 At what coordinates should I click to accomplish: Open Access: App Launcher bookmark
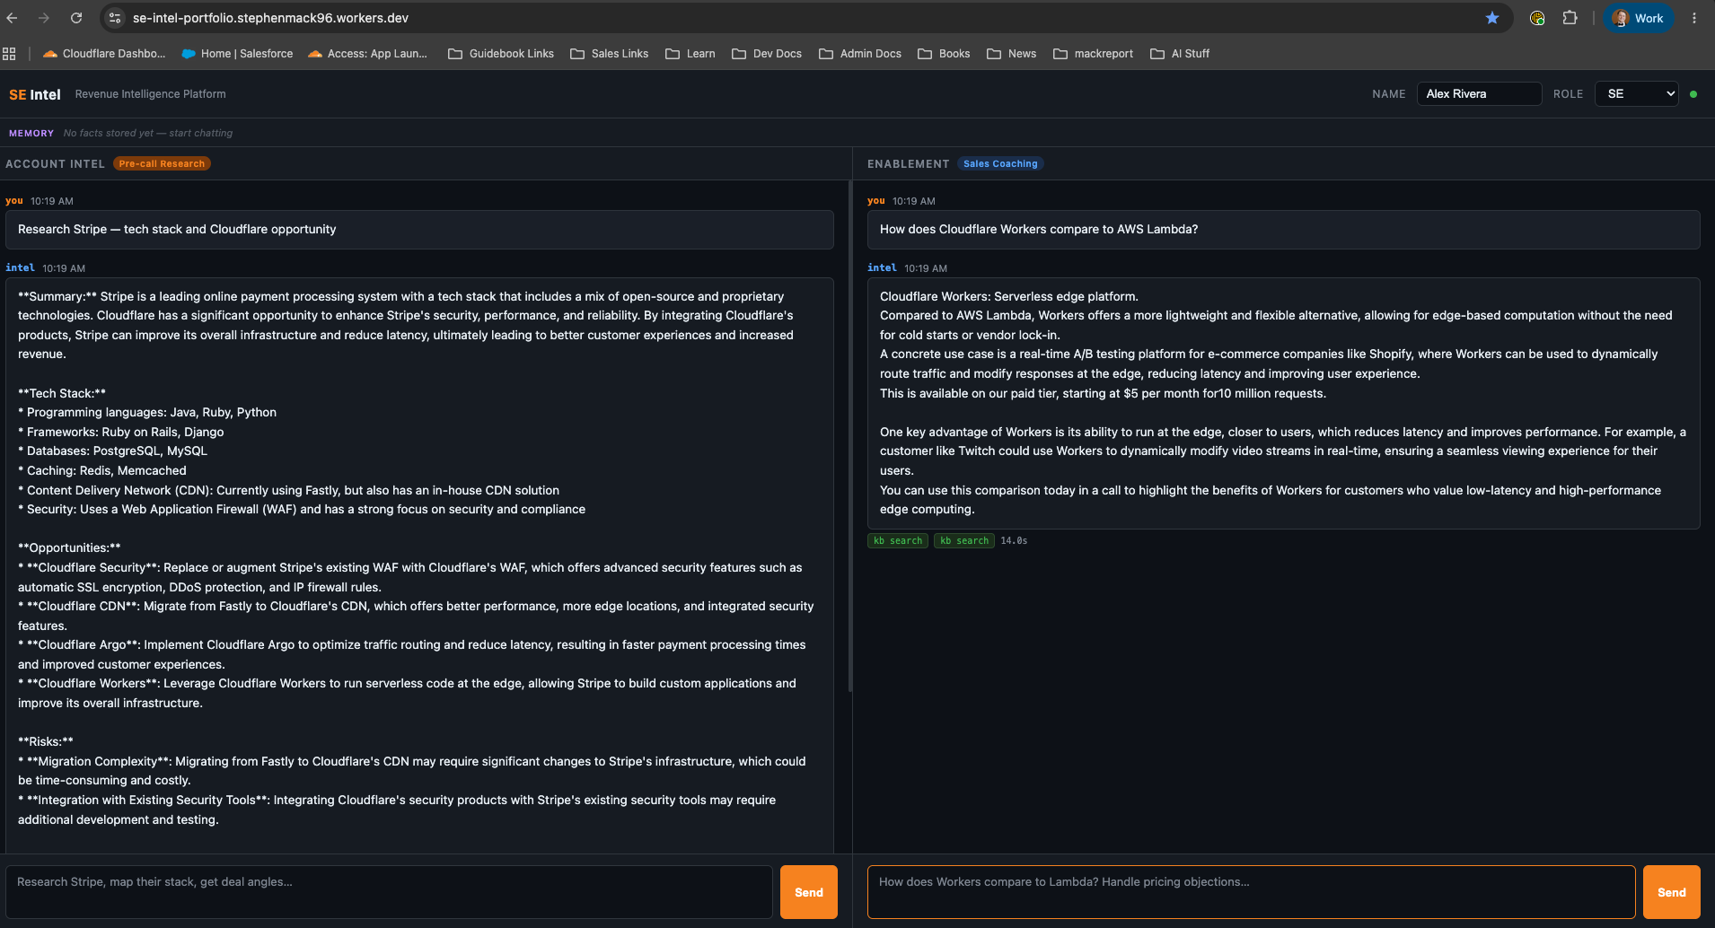point(367,54)
